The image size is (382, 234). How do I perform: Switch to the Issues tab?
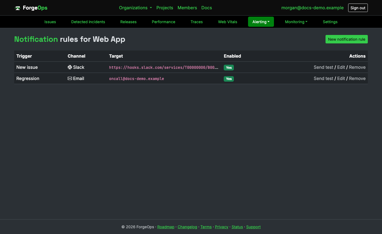[x=50, y=22]
